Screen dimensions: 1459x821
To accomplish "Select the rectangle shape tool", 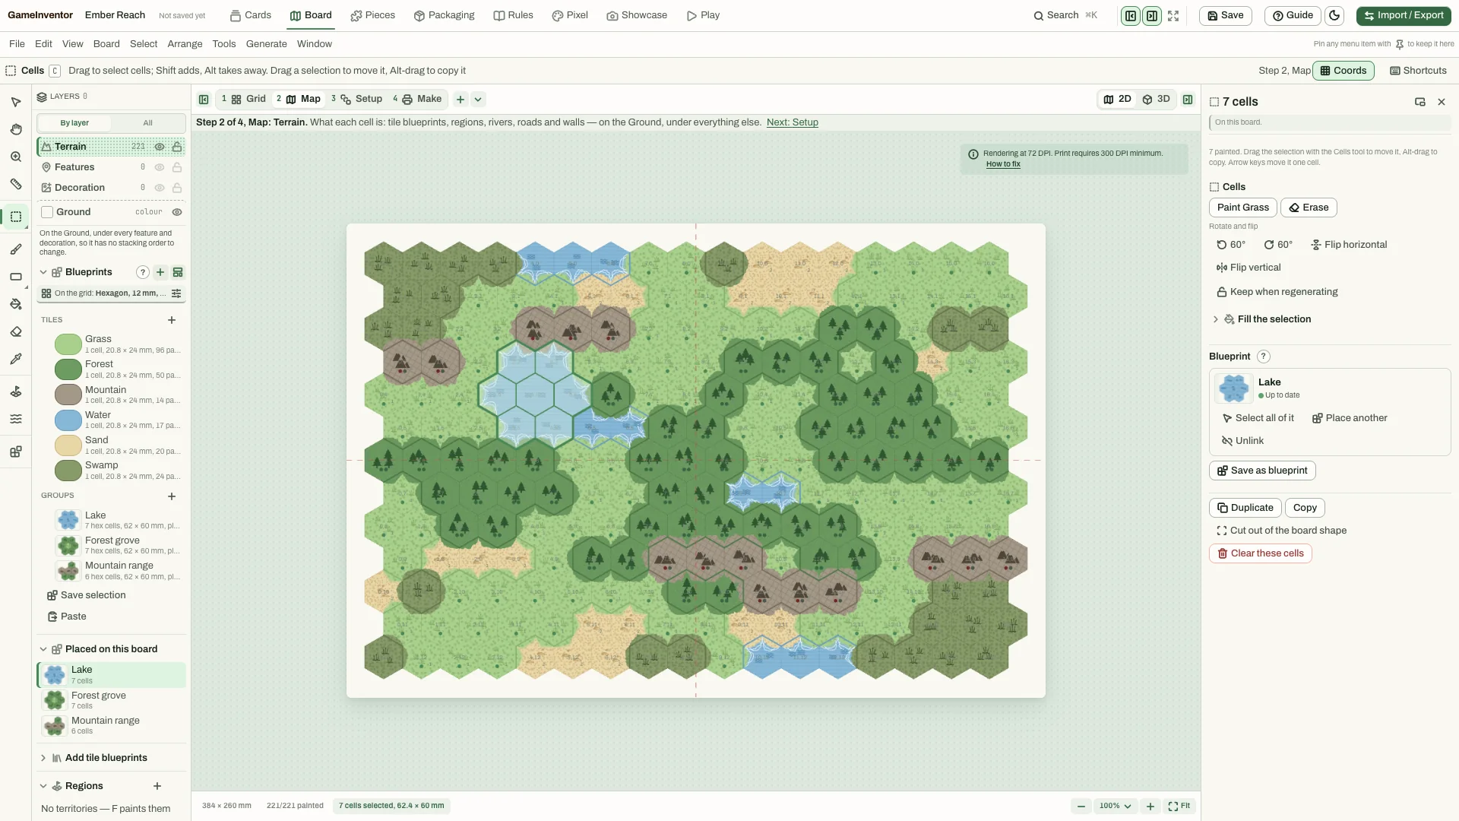I will (x=15, y=277).
